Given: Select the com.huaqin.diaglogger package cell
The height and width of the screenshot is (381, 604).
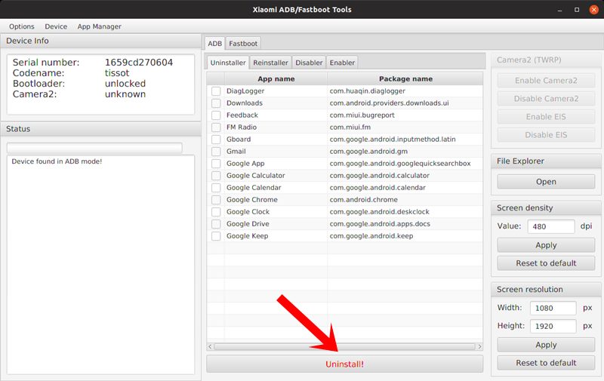Looking at the screenshot, I should [x=405, y=91].
